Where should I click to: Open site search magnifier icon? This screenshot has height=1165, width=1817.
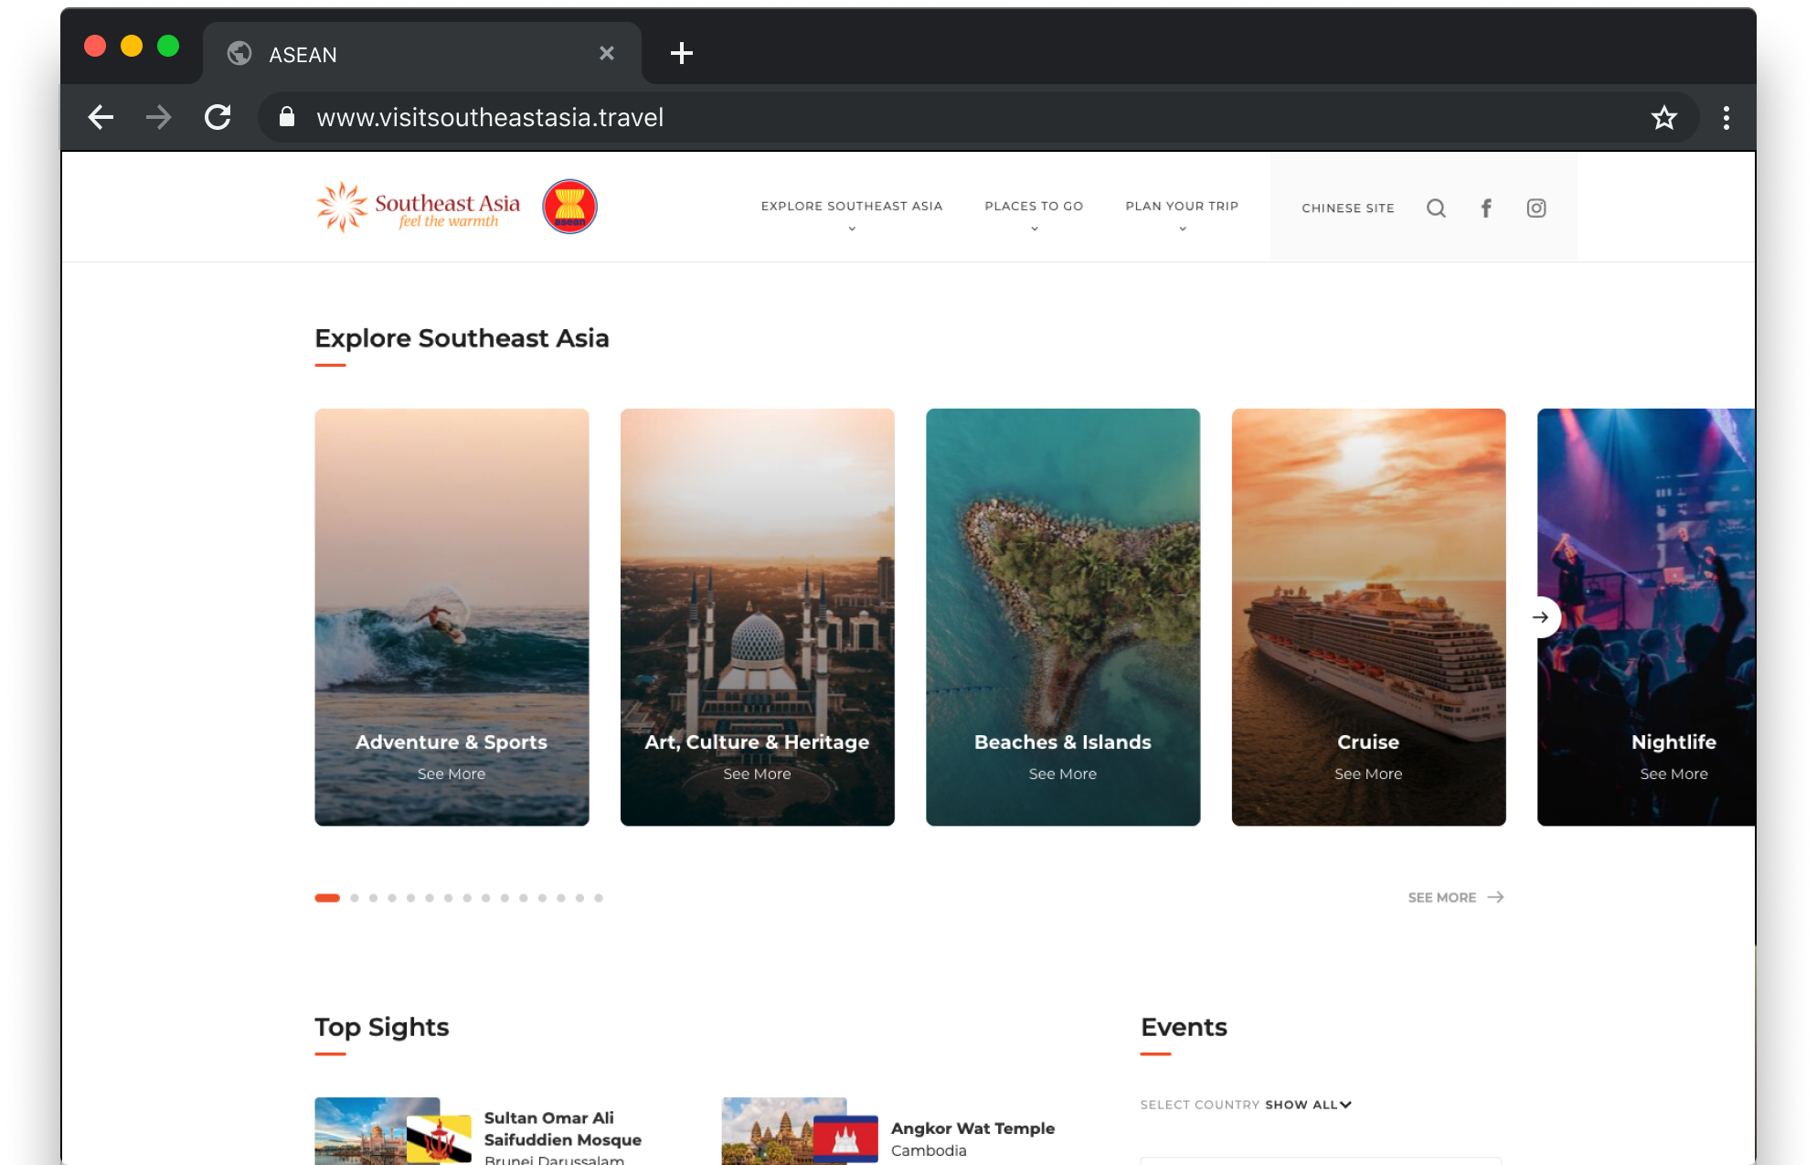pos(1436,208)
